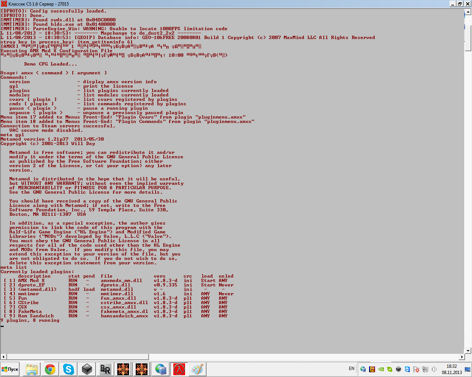Click the horizontal scrollbar thumb
472x377 pixels.
(x=78, y=357)
